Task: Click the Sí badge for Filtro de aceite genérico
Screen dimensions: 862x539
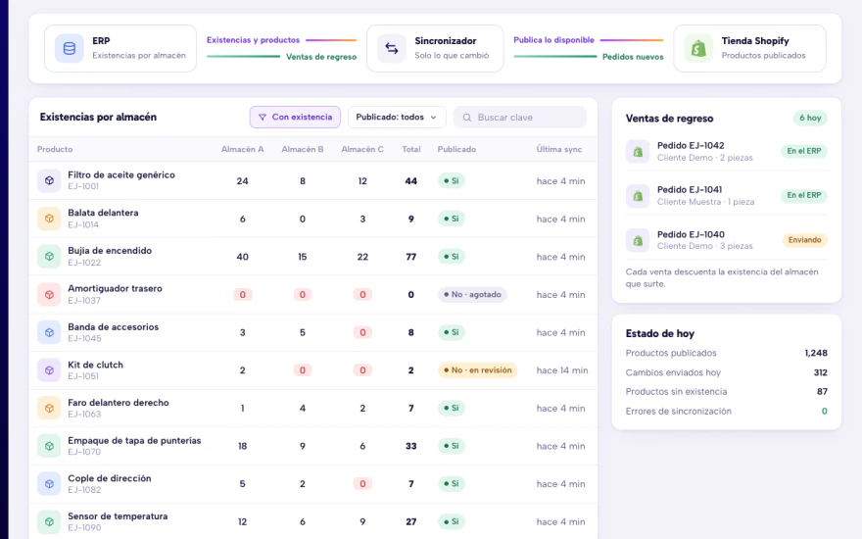Action: (x=452, y=180)
